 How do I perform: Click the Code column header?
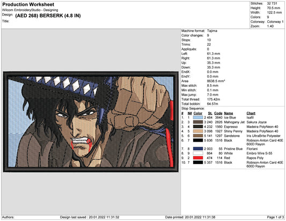[x=218, y=113]
